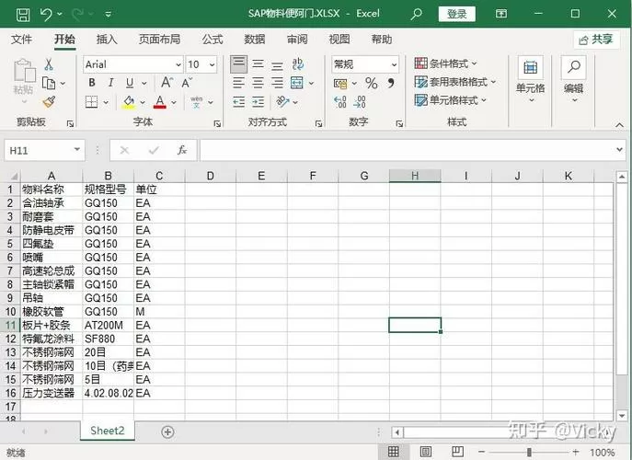Toggle Bold formatting
The width and height of the screenshot is (632, 460).
[x=92, y=83]
